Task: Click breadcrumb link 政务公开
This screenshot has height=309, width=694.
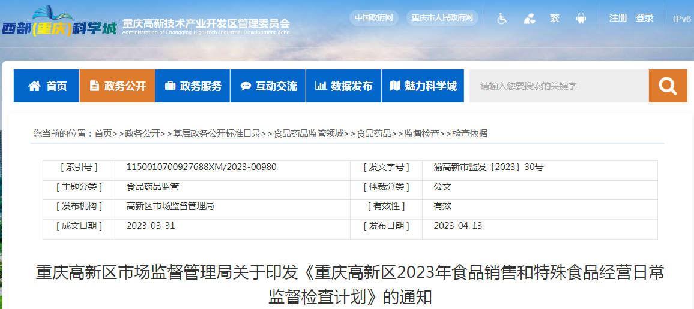Action: (142, 134)
